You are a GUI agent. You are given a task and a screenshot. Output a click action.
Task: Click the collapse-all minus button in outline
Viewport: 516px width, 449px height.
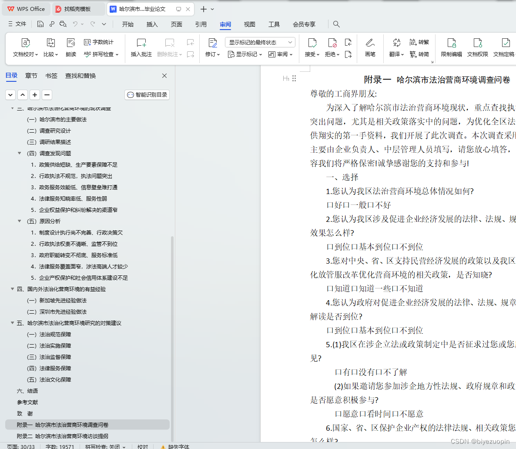[47, 95]
